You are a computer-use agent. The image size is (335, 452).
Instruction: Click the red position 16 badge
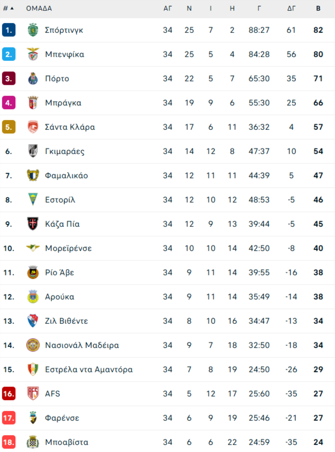point(9,394)
